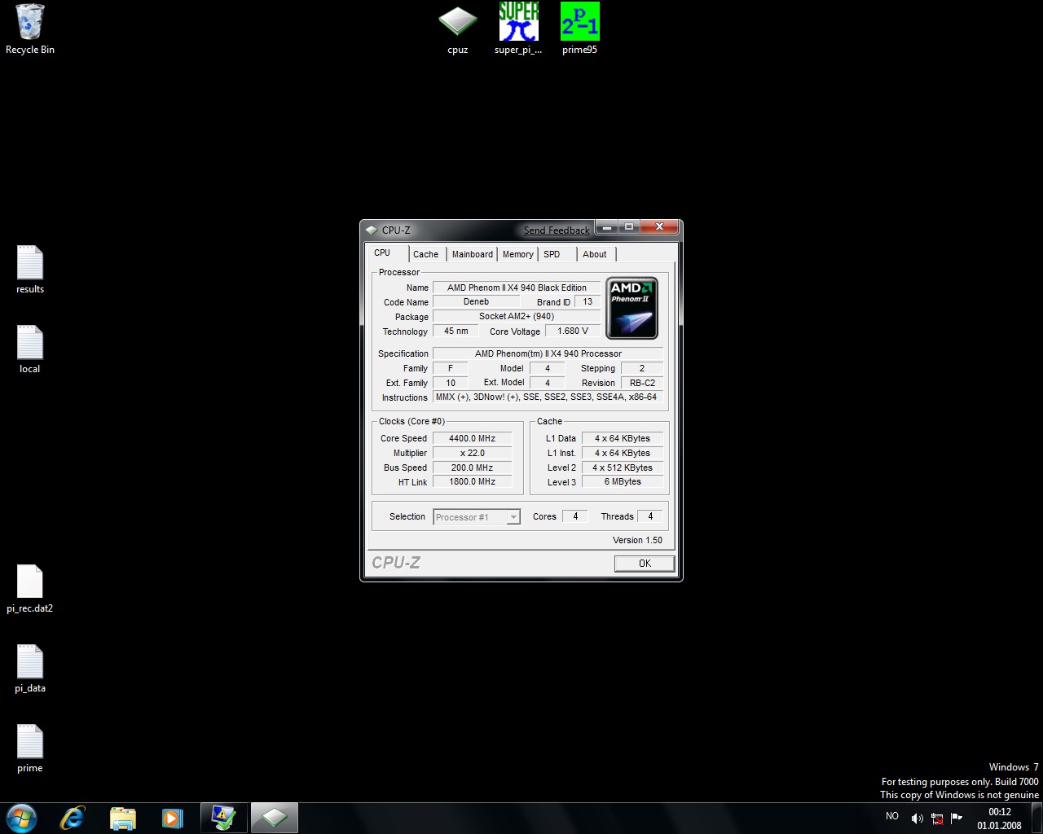Select the pi_data file icon
This screenshot has width=1043, height=834.
tap(30, 669)
